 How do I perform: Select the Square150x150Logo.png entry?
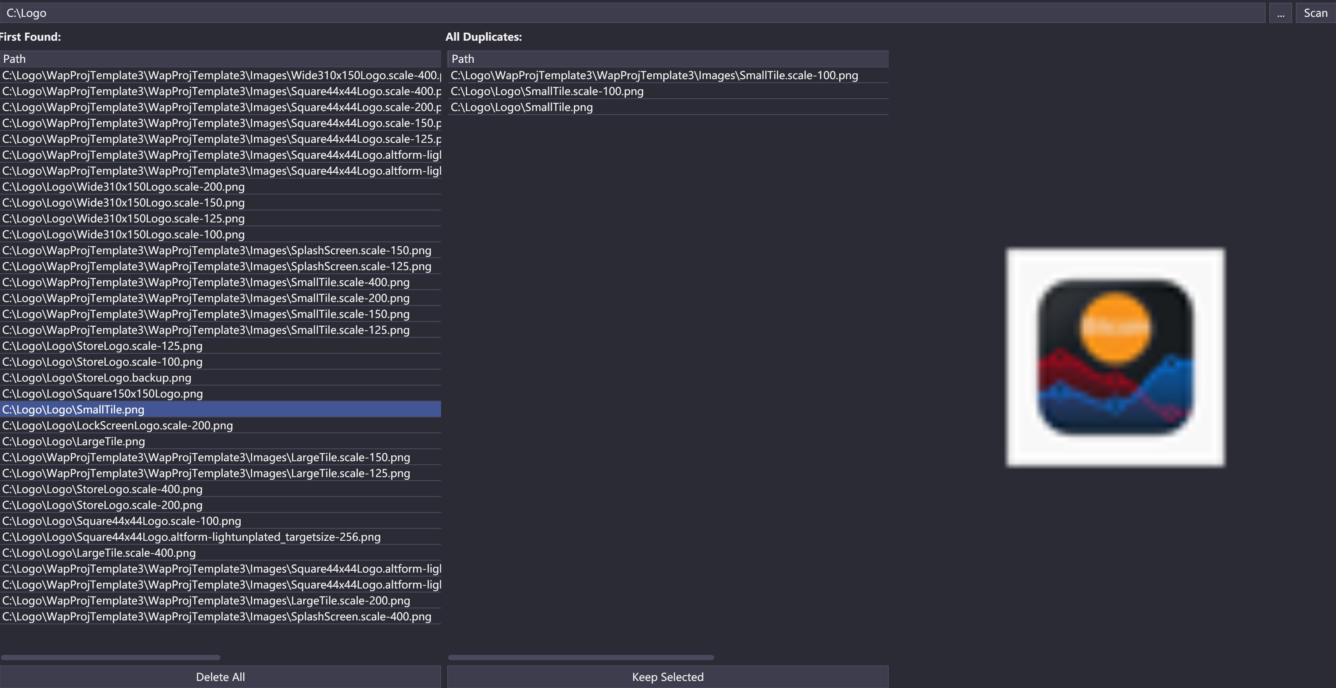tap(103, 394)
